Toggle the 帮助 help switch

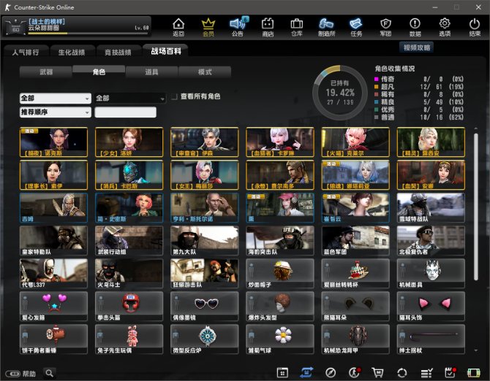coord(12,374)
